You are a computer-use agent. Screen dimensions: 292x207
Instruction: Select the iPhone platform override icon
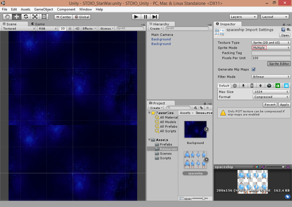[252, 86]
